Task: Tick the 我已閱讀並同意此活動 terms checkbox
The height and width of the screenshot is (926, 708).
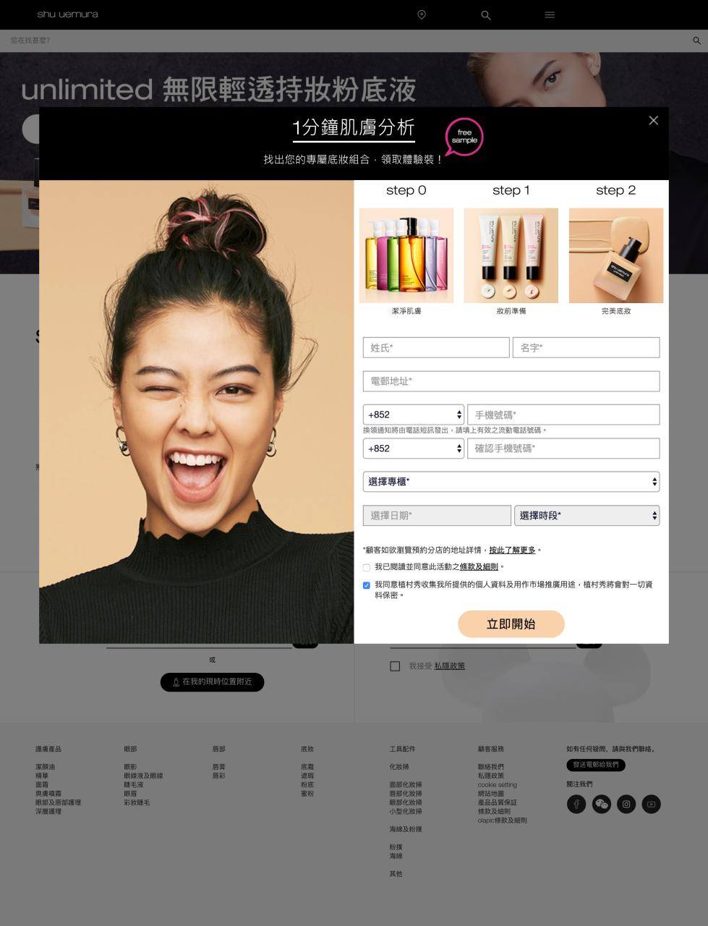Action: (366, 567)
